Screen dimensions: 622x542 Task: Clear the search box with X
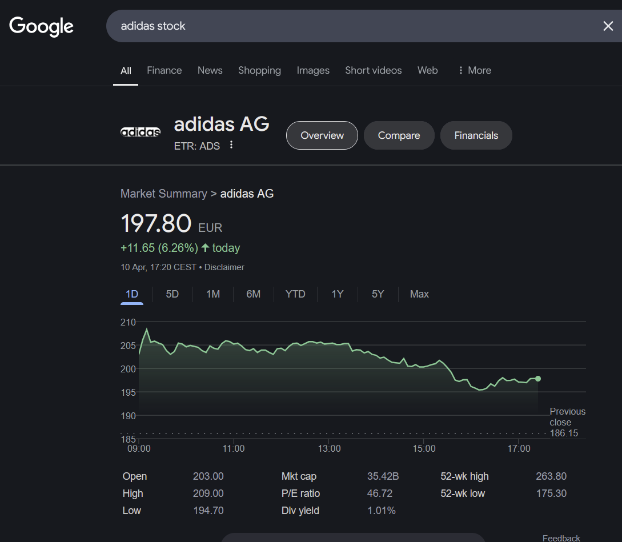[x=608, y=26]
